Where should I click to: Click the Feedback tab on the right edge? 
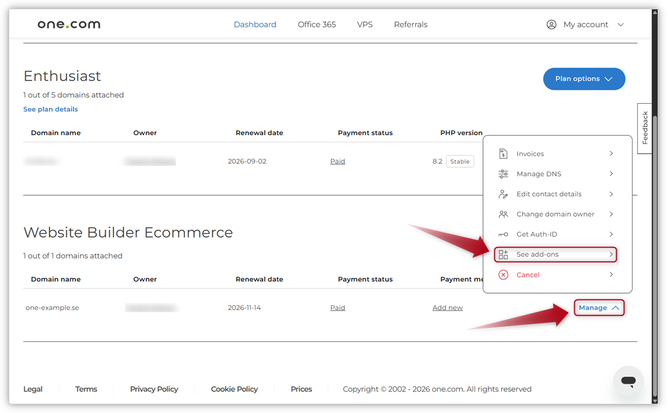(644, 126)
